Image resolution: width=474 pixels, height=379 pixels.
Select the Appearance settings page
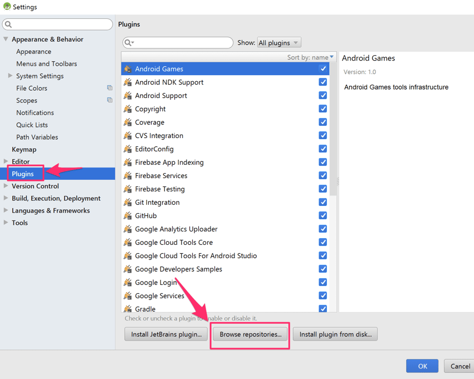coord(33,52)
